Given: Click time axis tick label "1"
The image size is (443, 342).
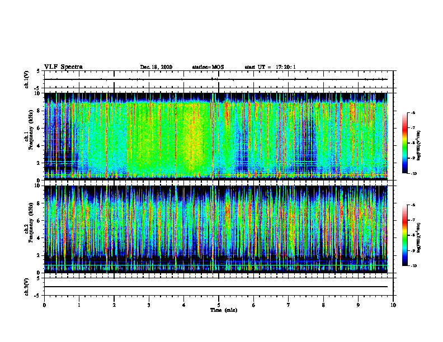Looking at the screenshot, I should (79, 305).
